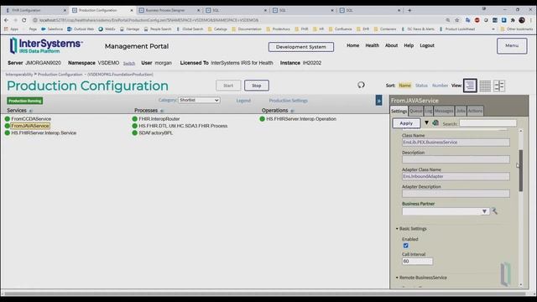537x302 pixels.
Task: Add new operation with Operations plus icon
Action: point(292,111)
